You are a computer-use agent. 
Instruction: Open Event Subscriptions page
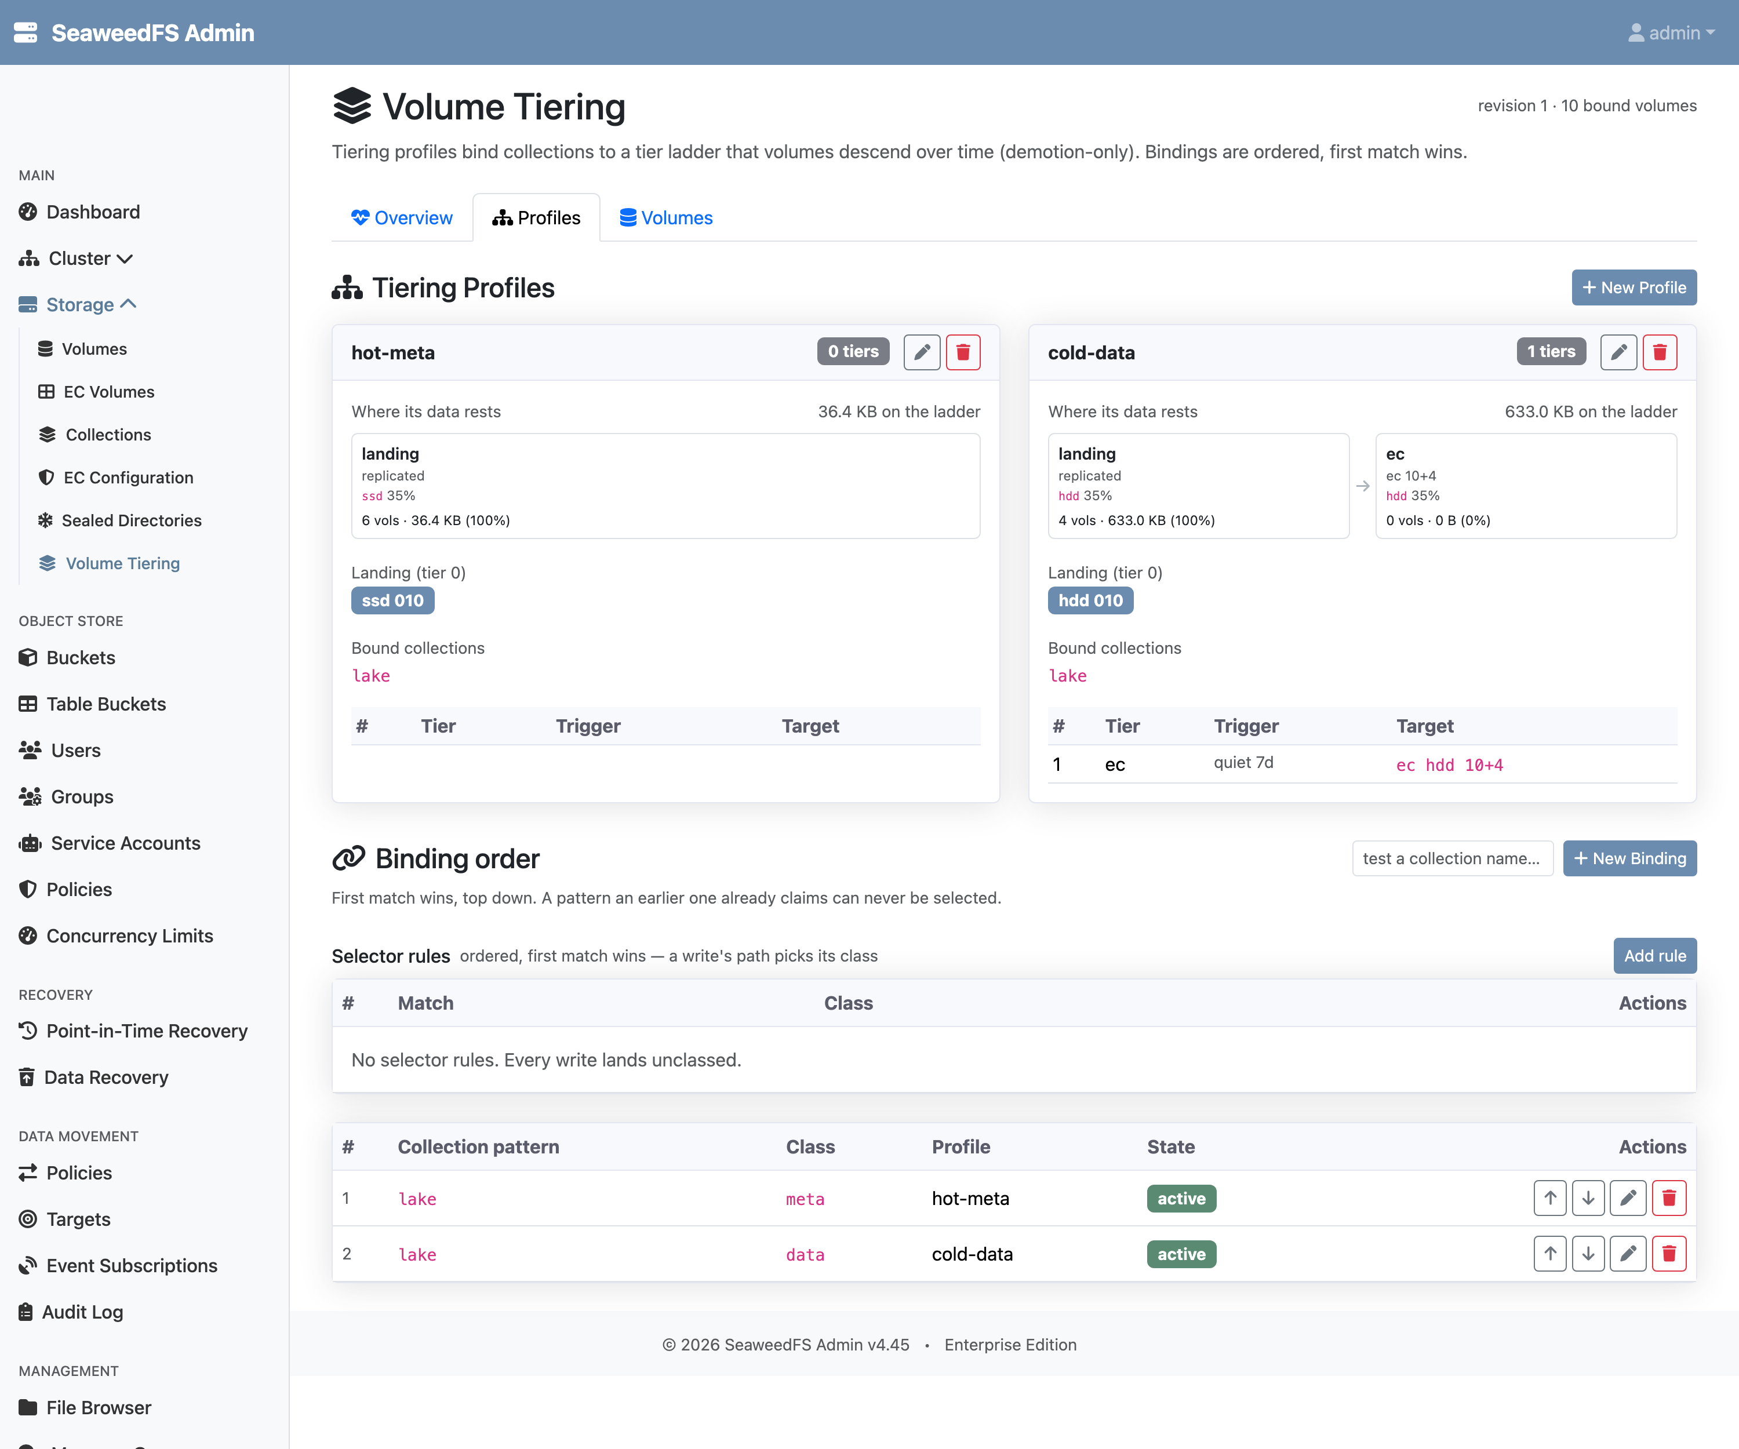118,1266
